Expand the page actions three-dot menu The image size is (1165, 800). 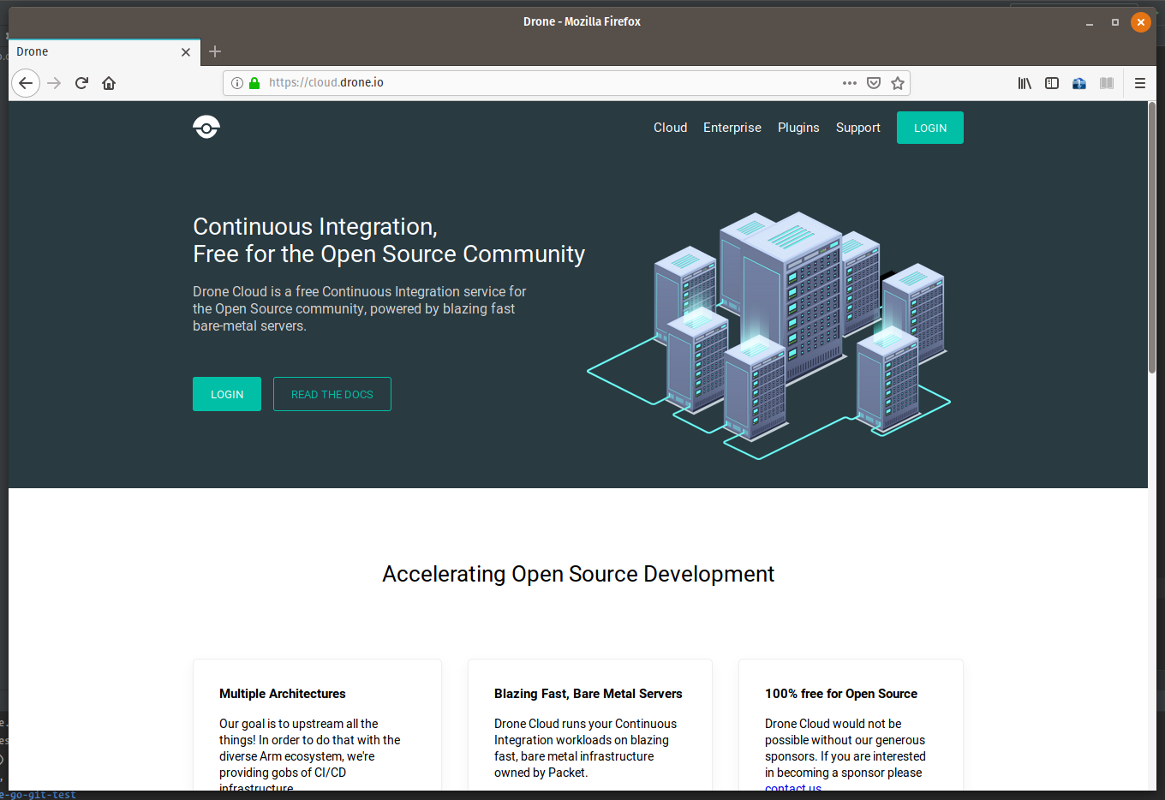tap(849, 83)
